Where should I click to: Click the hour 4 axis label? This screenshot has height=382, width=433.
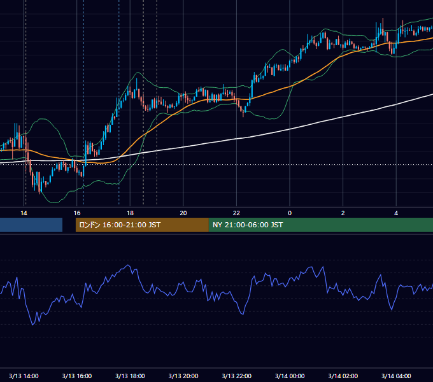tap(396, 213)
